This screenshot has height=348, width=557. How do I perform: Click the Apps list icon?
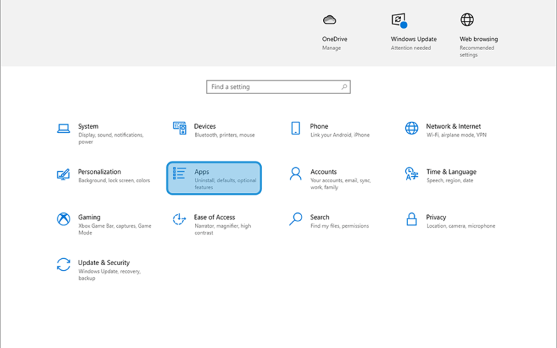(x=180, y=173)
